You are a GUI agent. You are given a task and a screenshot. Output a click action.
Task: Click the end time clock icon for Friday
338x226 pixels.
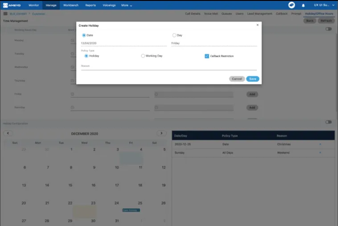click(x=156, y=94)
